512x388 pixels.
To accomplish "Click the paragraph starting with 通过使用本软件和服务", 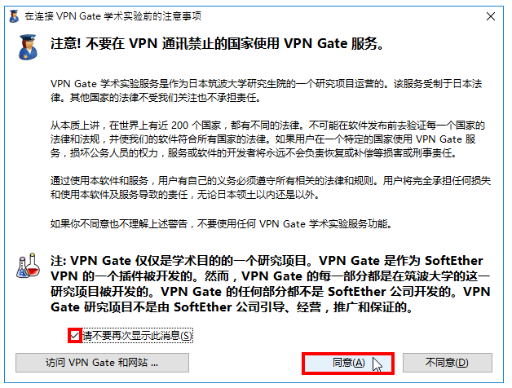I will [x=271, y=187].
